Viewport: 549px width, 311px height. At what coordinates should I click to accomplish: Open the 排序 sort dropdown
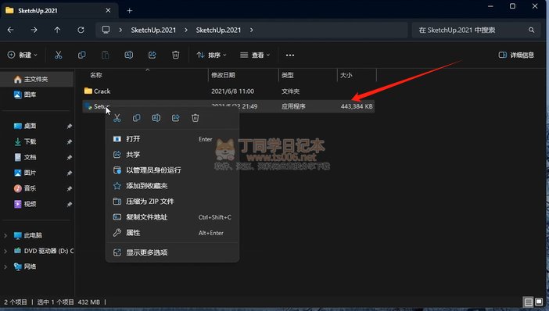(x=211, y=55)
